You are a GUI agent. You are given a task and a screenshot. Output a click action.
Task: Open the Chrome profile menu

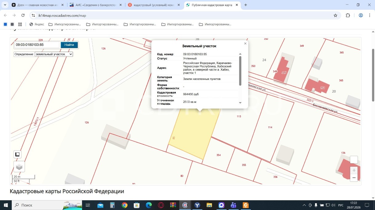click(361, 15)
